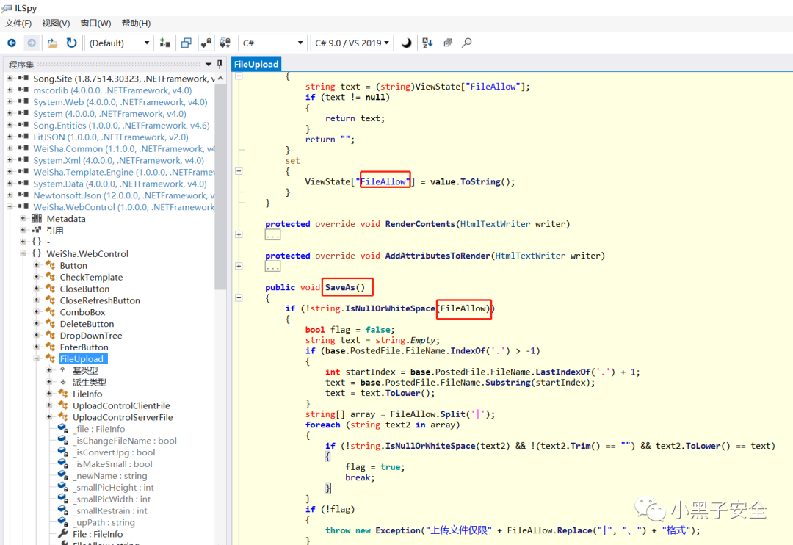Click the CheckTemplate class icon
793x545 pixels.
[x=50, y=277]
